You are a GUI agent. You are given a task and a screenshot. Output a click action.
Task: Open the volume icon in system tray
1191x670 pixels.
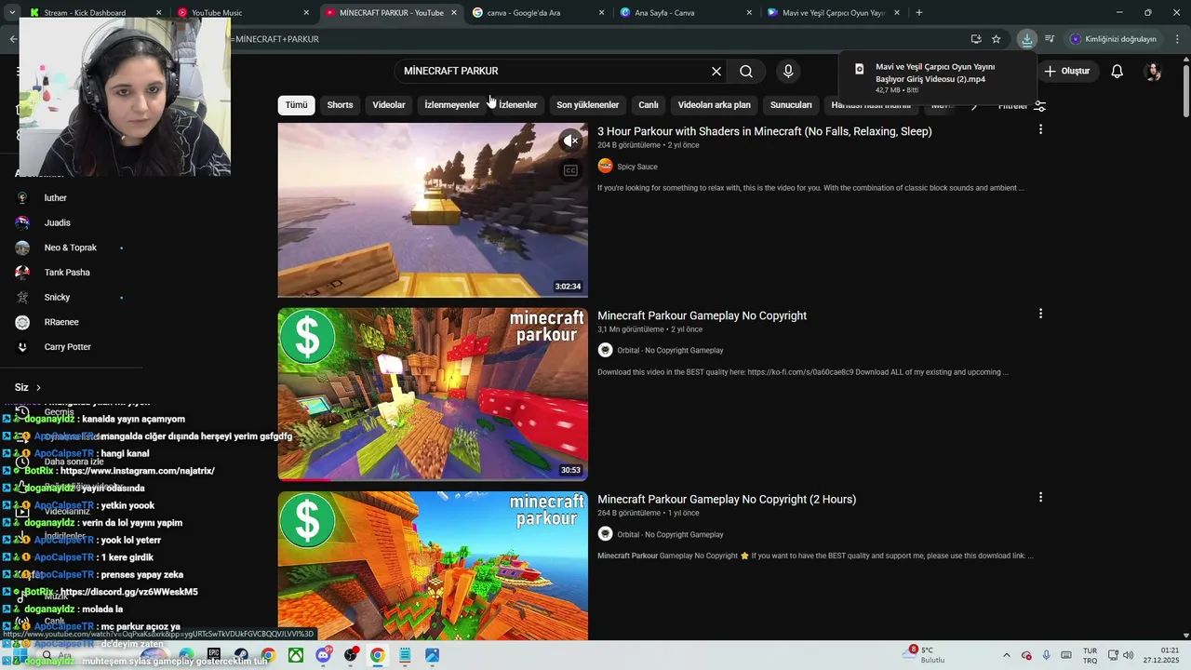[1129, 655]
